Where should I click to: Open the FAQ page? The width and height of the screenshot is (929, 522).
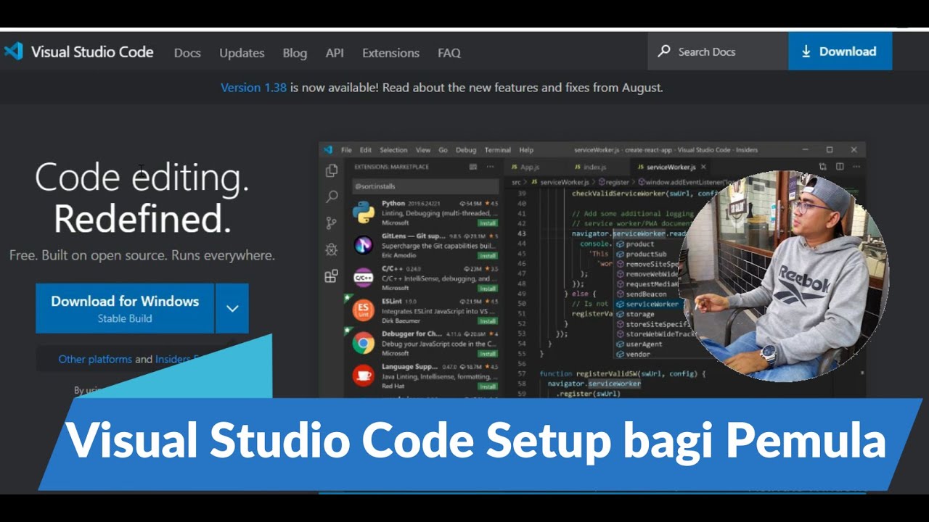tap(449, 53)
